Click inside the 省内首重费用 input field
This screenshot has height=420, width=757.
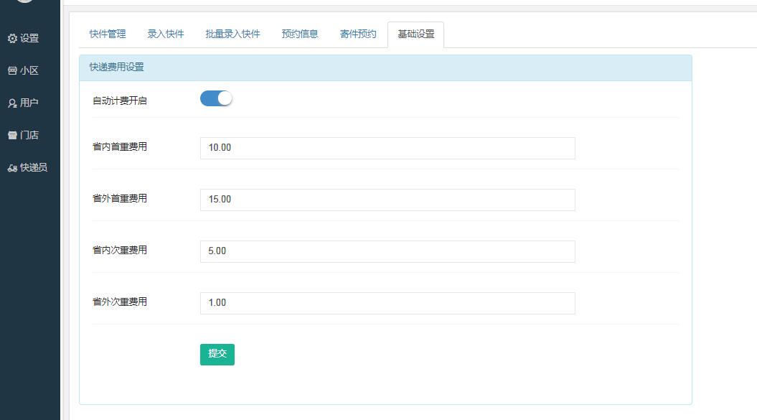(387, 148)
